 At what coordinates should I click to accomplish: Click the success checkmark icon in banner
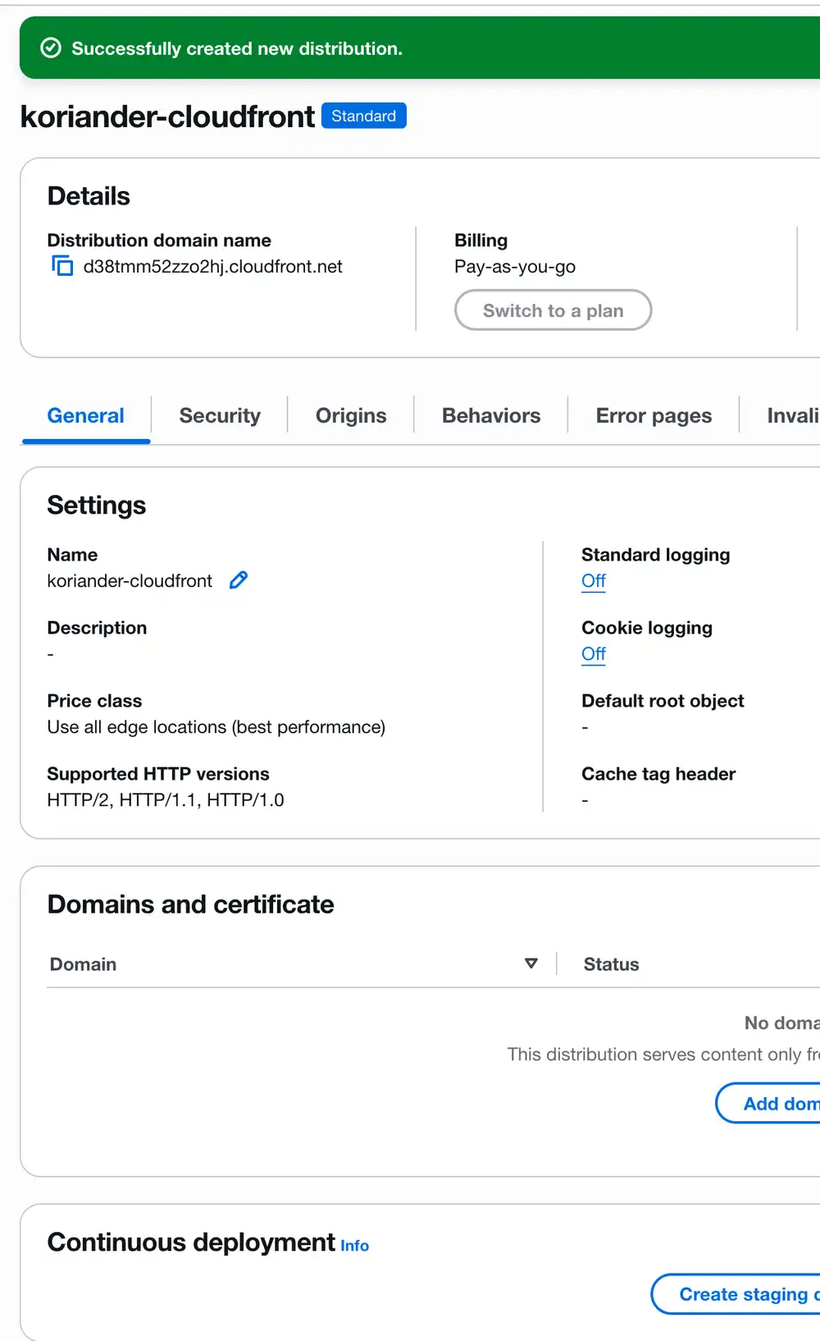[x=51, y=48]
